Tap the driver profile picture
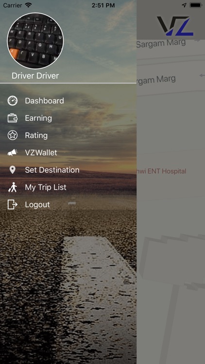The image size is (205, 364). (35, 41)
